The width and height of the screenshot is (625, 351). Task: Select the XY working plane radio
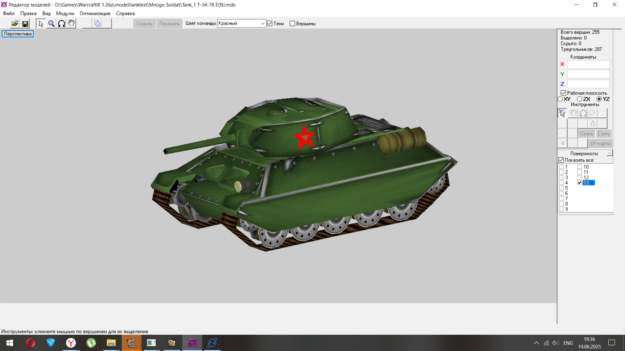560,99
